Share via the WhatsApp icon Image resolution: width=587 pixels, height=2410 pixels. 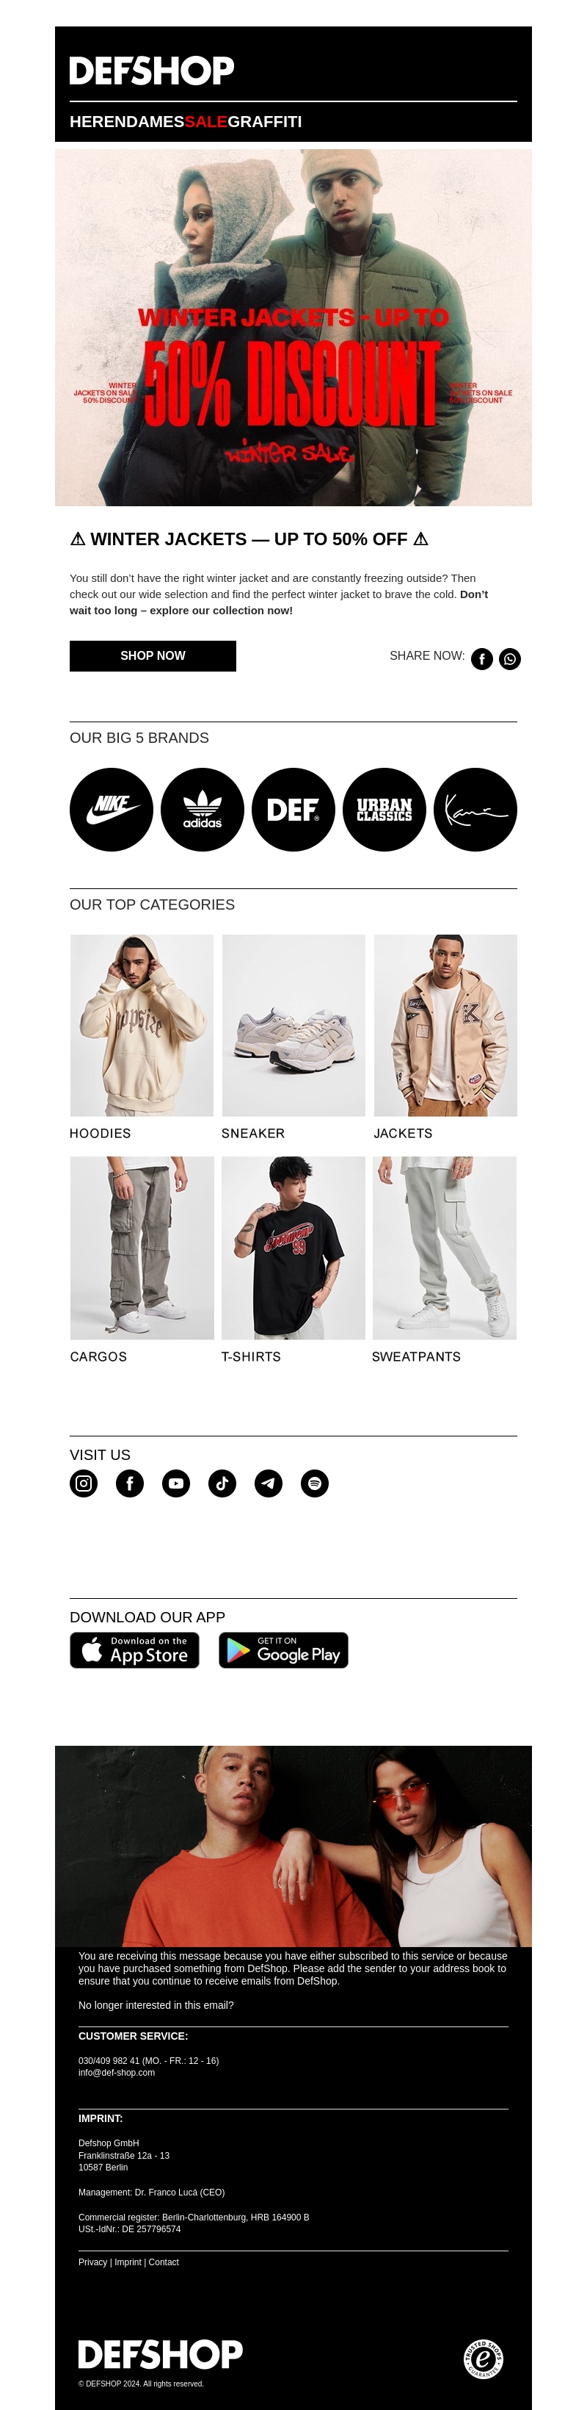pos(509,658)
